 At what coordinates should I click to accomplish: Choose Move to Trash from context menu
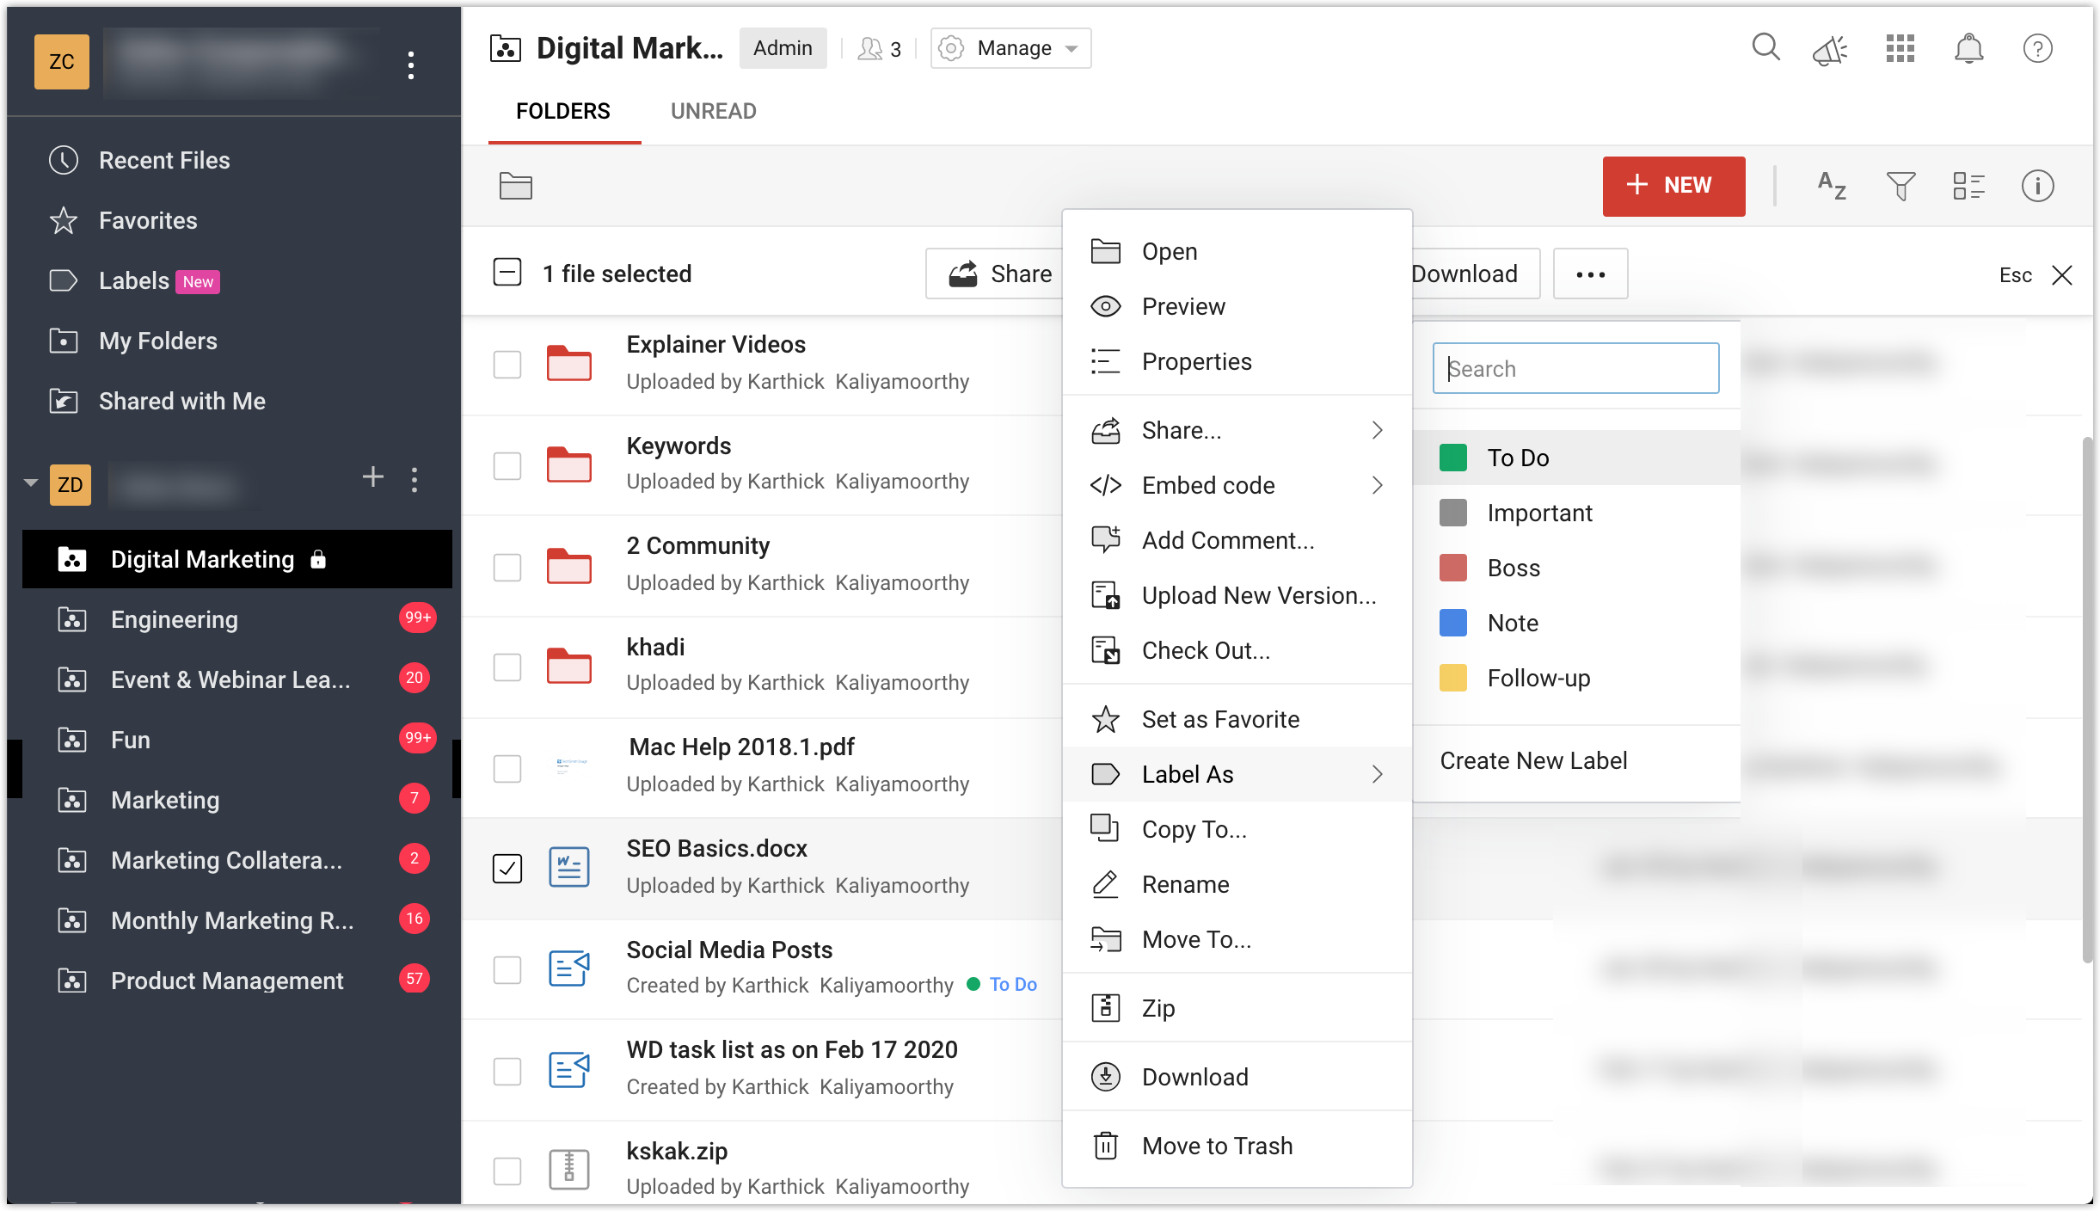click(x=1217, y=1146)
